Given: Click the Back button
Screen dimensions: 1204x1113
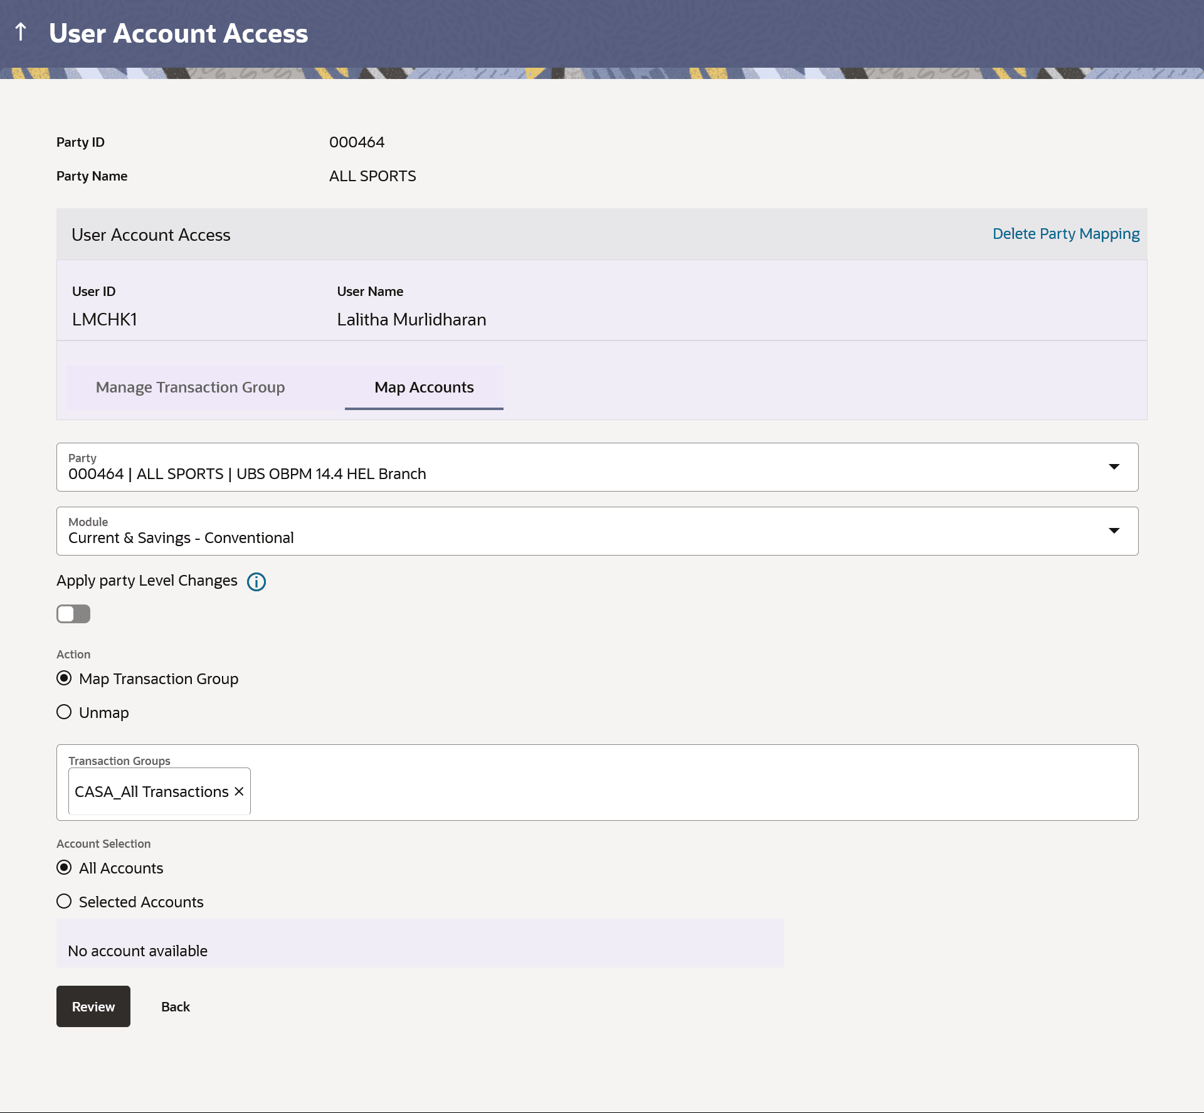Looking at the screenshot, I should point(175,1006).
